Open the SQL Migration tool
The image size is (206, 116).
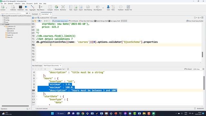(x=98, y=8)
